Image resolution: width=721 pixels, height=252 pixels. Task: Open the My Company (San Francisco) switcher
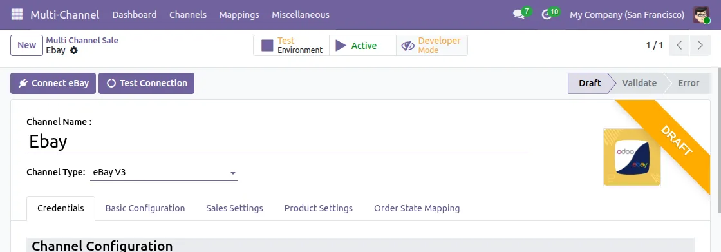627,15
